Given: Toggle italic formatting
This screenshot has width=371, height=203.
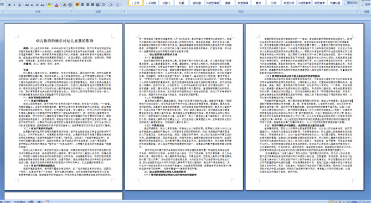Looking at the screenshot, I should pyautogui.click(x=14, y=5).
